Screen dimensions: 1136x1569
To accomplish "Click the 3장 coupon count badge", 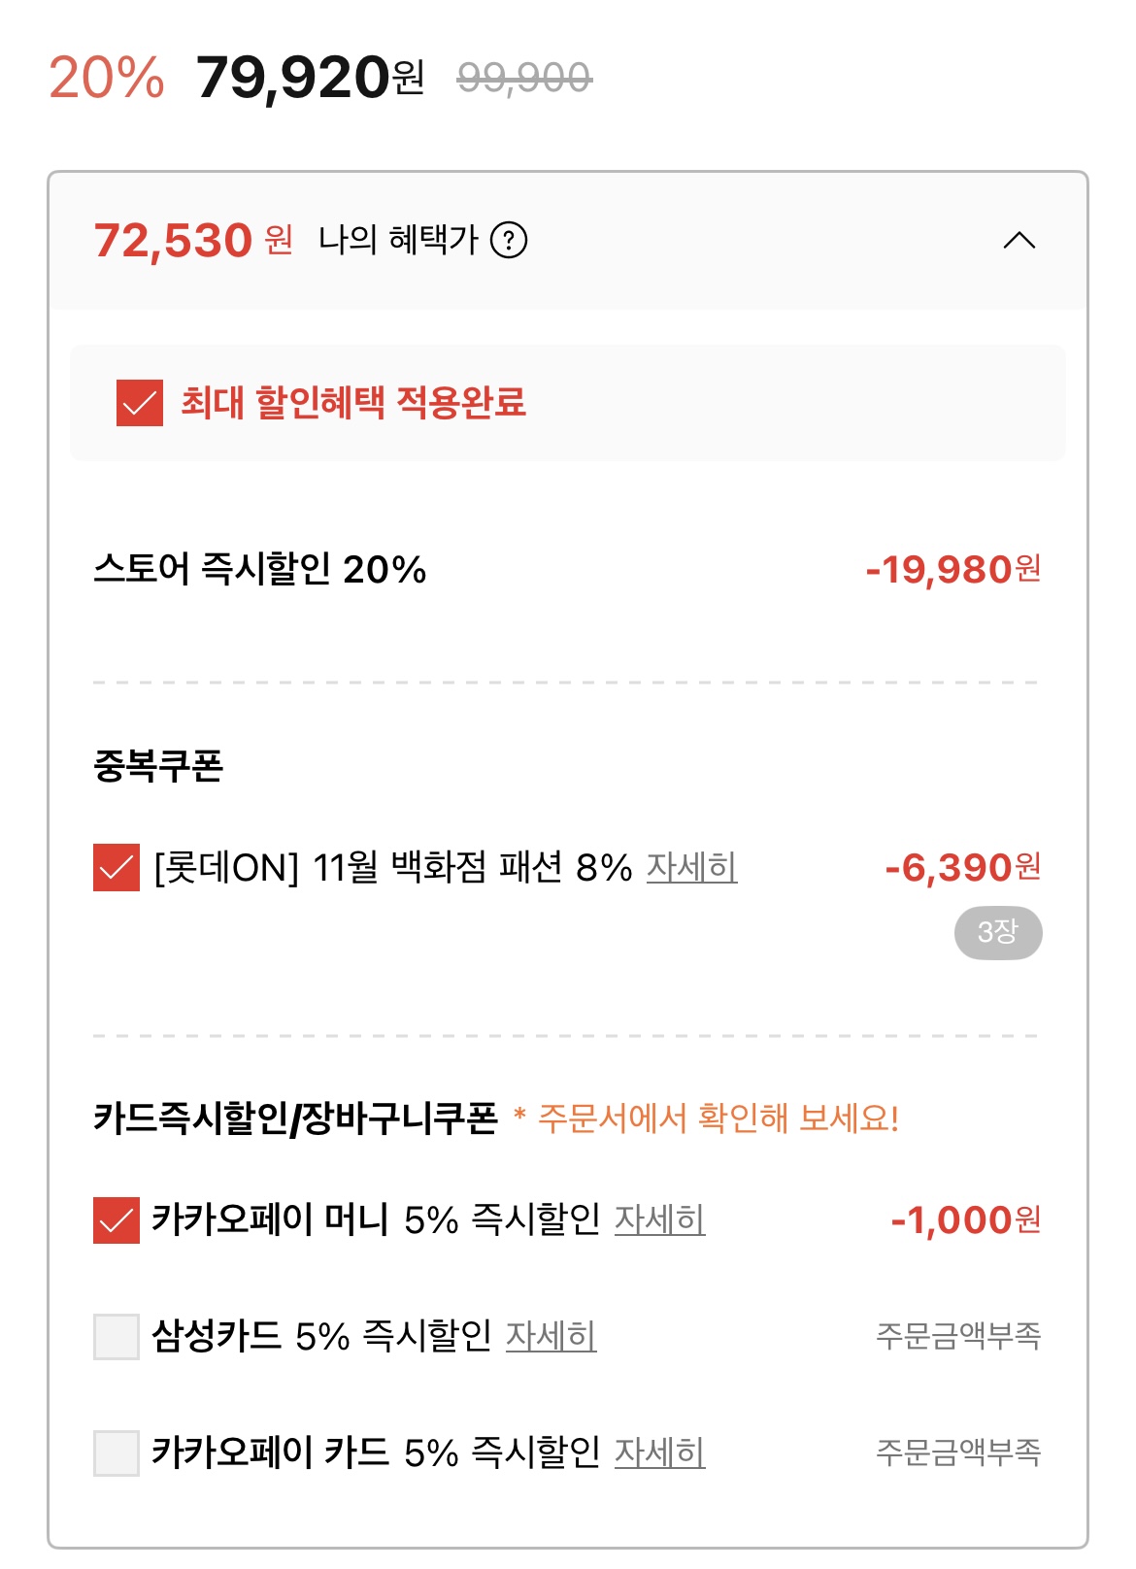I will pyautogui.click(x=997, y=933).
